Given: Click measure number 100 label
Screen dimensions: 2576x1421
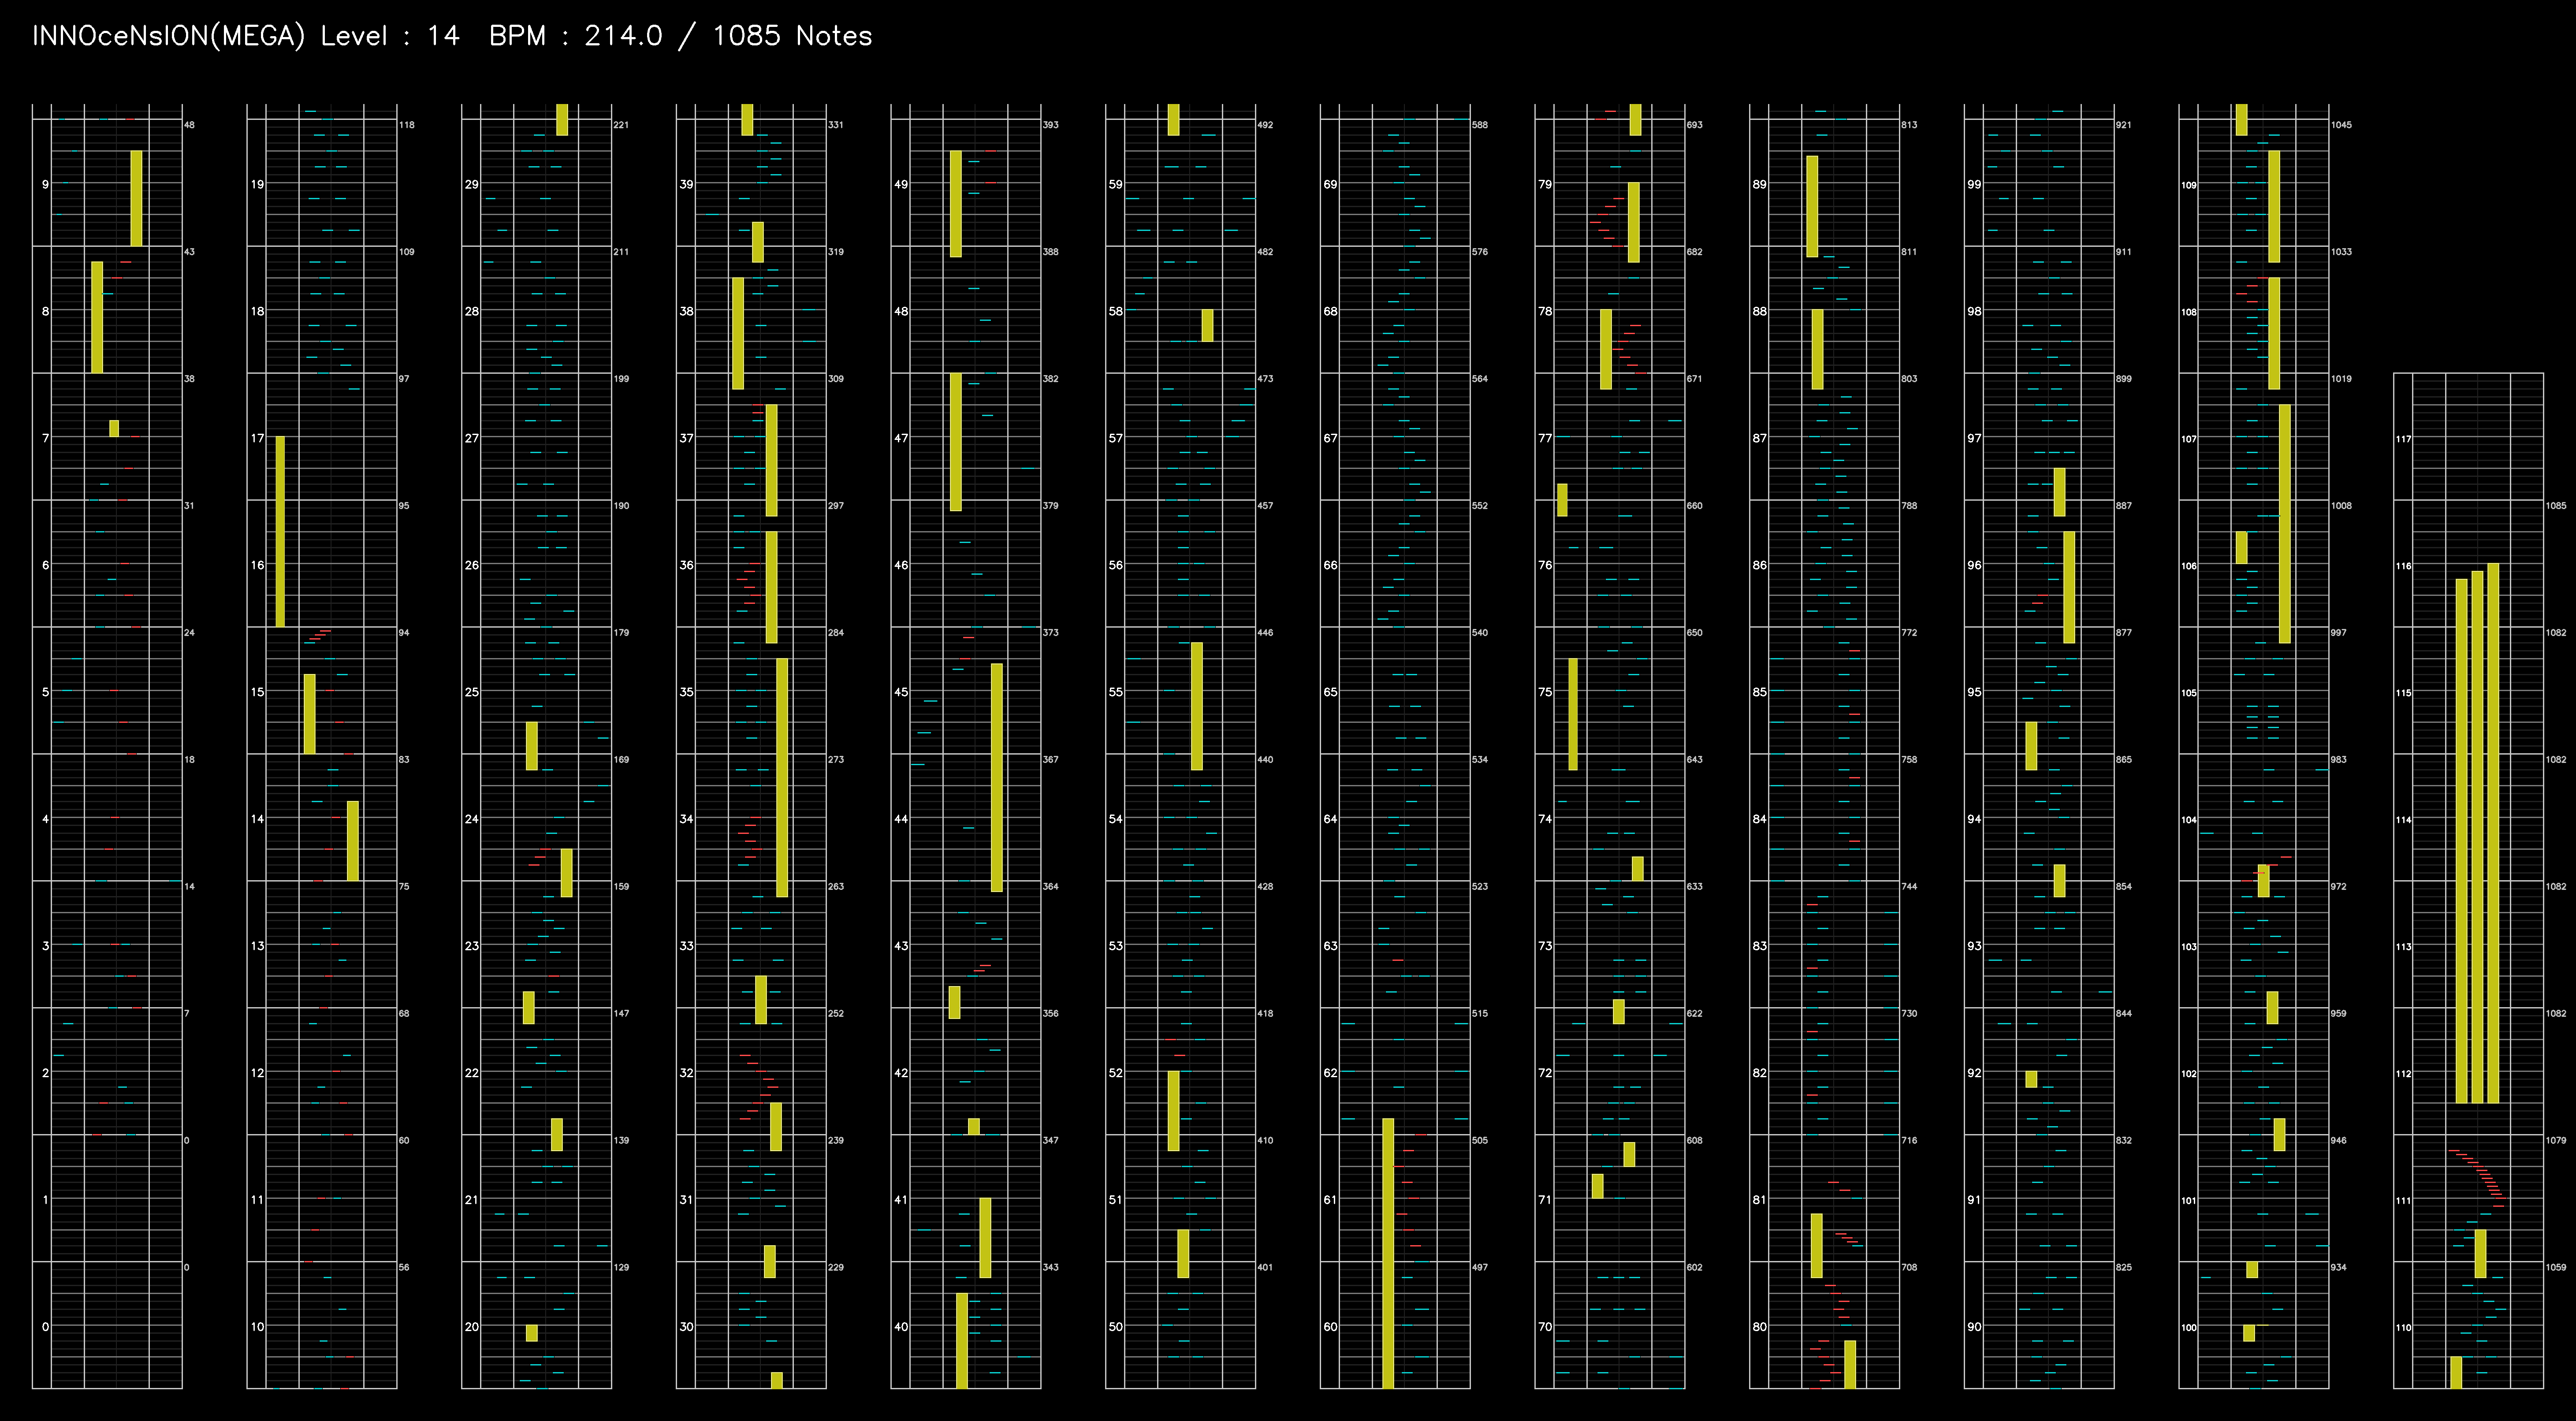Looking at the screenshot, I should tap(2189, 1328).
